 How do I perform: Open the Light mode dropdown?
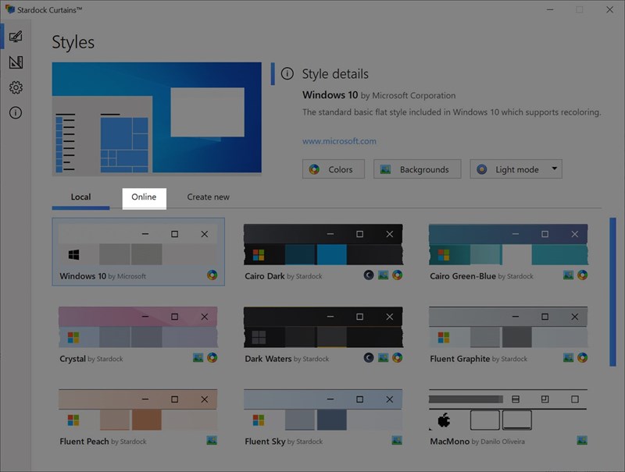(x=516, y=169)
